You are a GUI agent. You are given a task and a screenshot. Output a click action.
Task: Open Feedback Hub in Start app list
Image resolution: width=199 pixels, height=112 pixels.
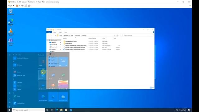[x=19, y=103]
